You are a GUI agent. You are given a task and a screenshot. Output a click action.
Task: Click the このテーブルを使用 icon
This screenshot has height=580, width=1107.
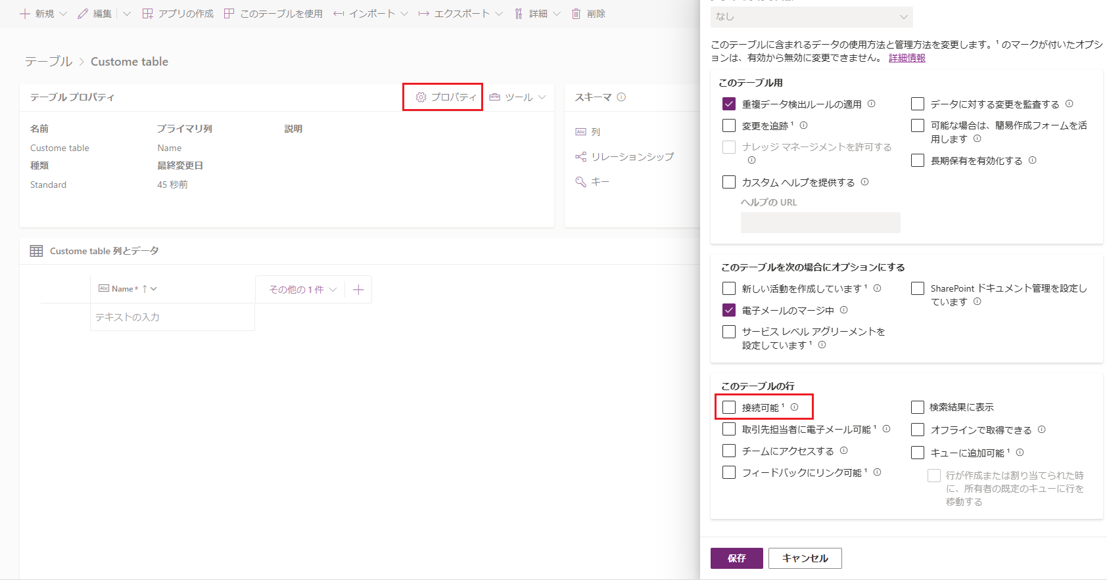click(x=229, y=14)
